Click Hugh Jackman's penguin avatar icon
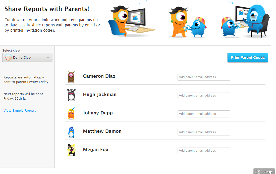This screenshot has width=276, height=174. [x=72, y=95]
